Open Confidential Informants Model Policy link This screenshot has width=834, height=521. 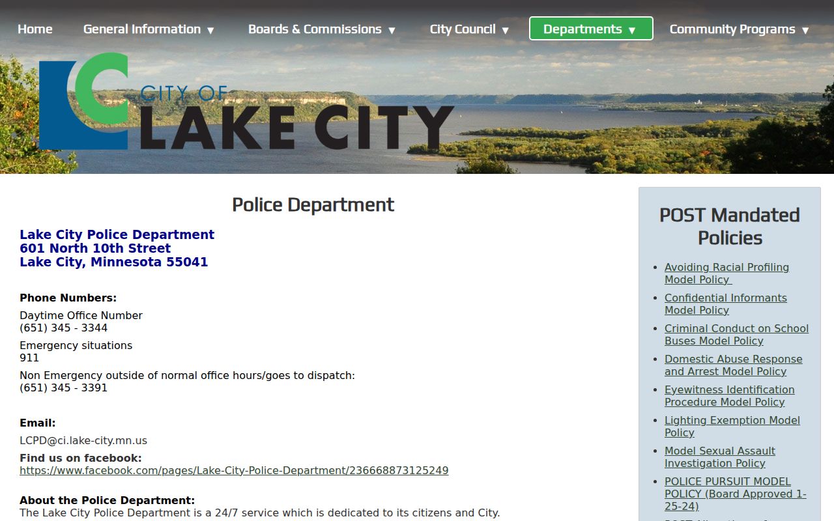[x=726, y=304]
